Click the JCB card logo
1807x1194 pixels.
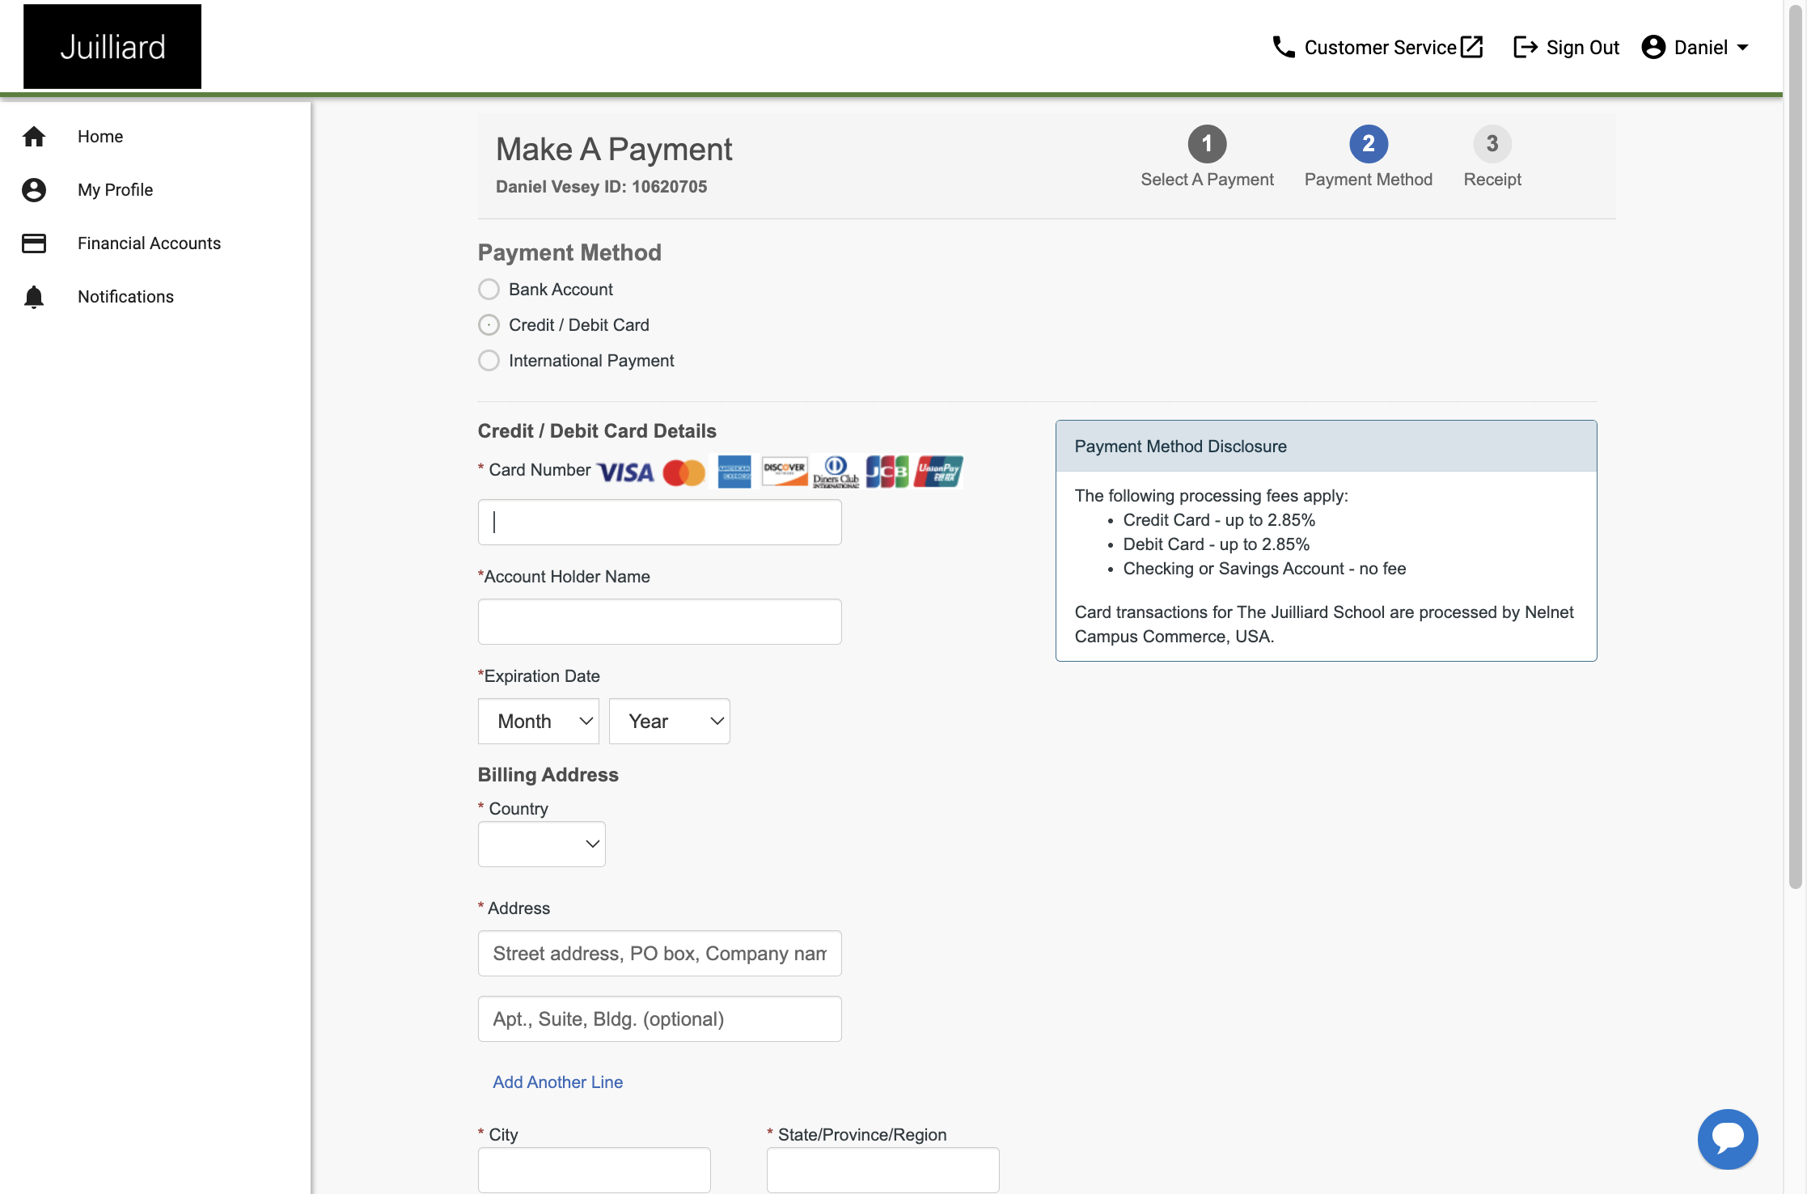[887, 472]
